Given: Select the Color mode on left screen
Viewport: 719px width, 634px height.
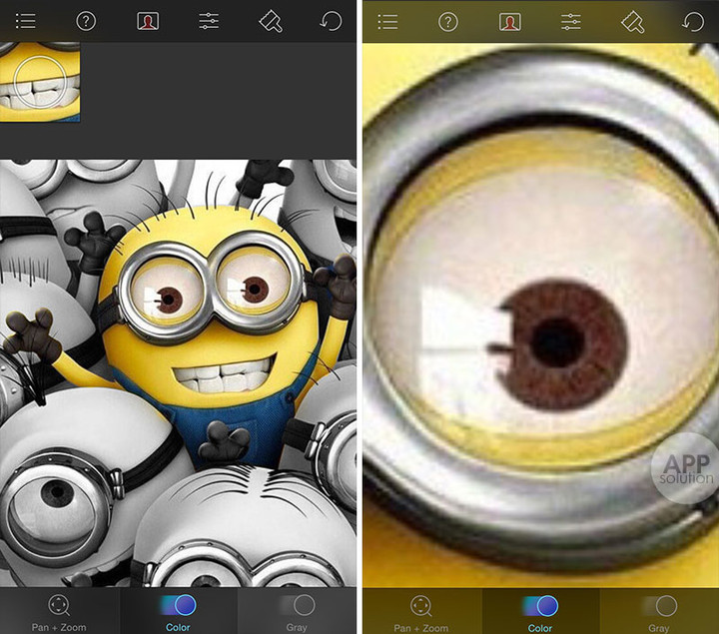Looking at the screenshot, I should tap(178, 611).
